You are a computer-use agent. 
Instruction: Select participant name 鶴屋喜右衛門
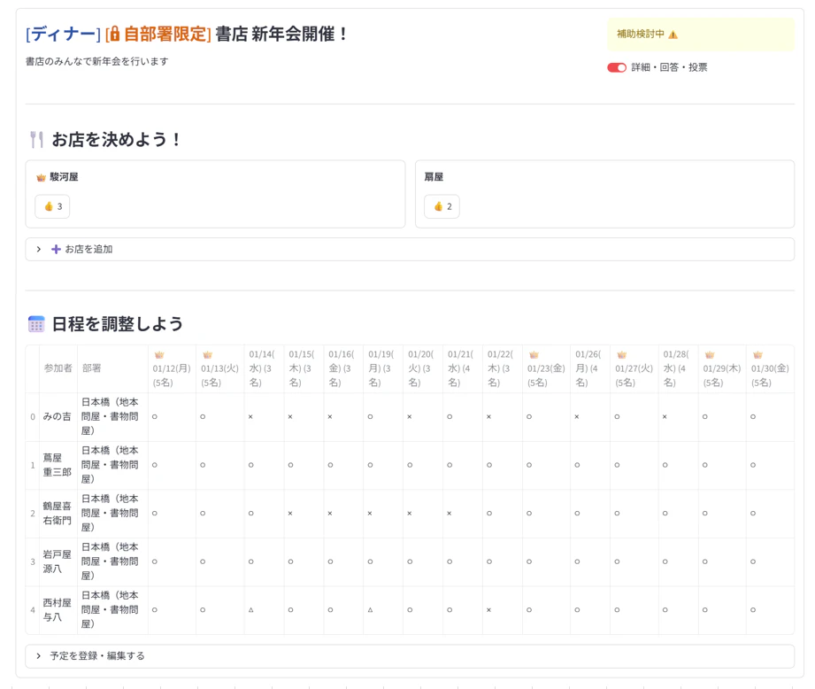pyautogui.click(x=57, y=514)
